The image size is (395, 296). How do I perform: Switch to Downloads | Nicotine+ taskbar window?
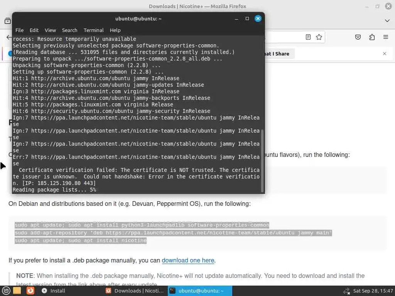click(x=135, y=291)
